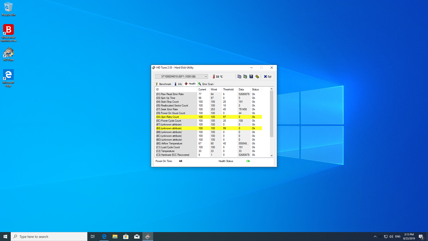
Task: Click the green Ok Health Status text
Action: (x=248, y=161)
